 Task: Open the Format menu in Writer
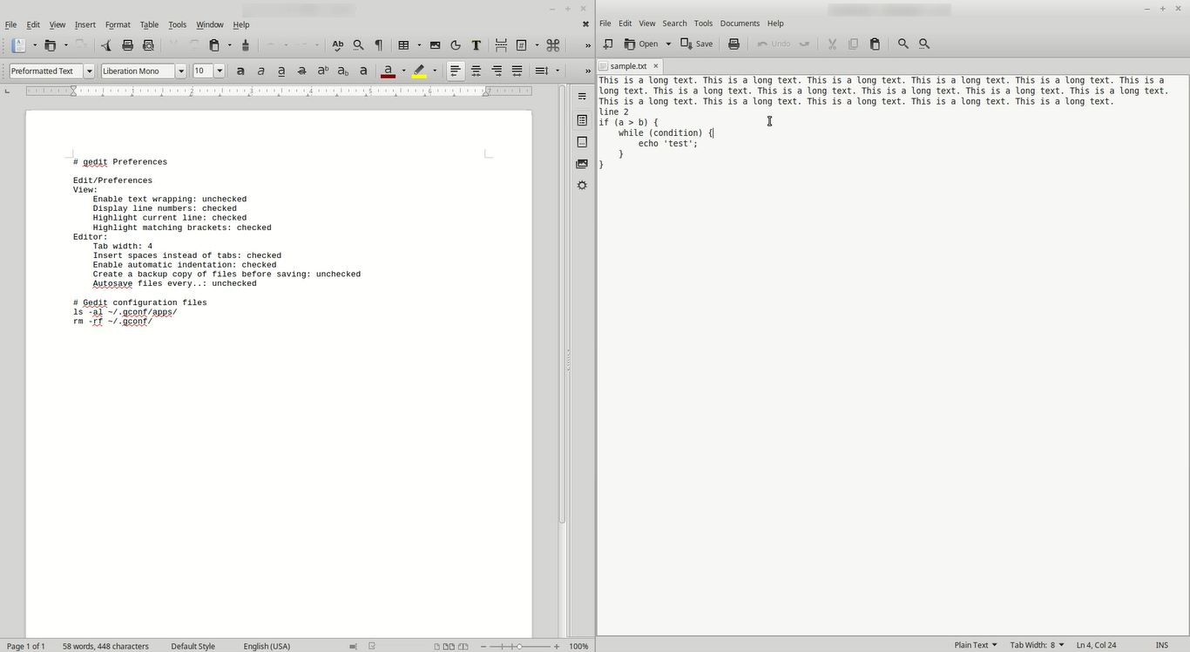coord(117,24)
